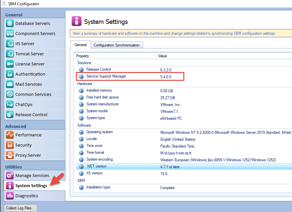
Task: Select the Free hard disk space row
Action: (184, 97)
